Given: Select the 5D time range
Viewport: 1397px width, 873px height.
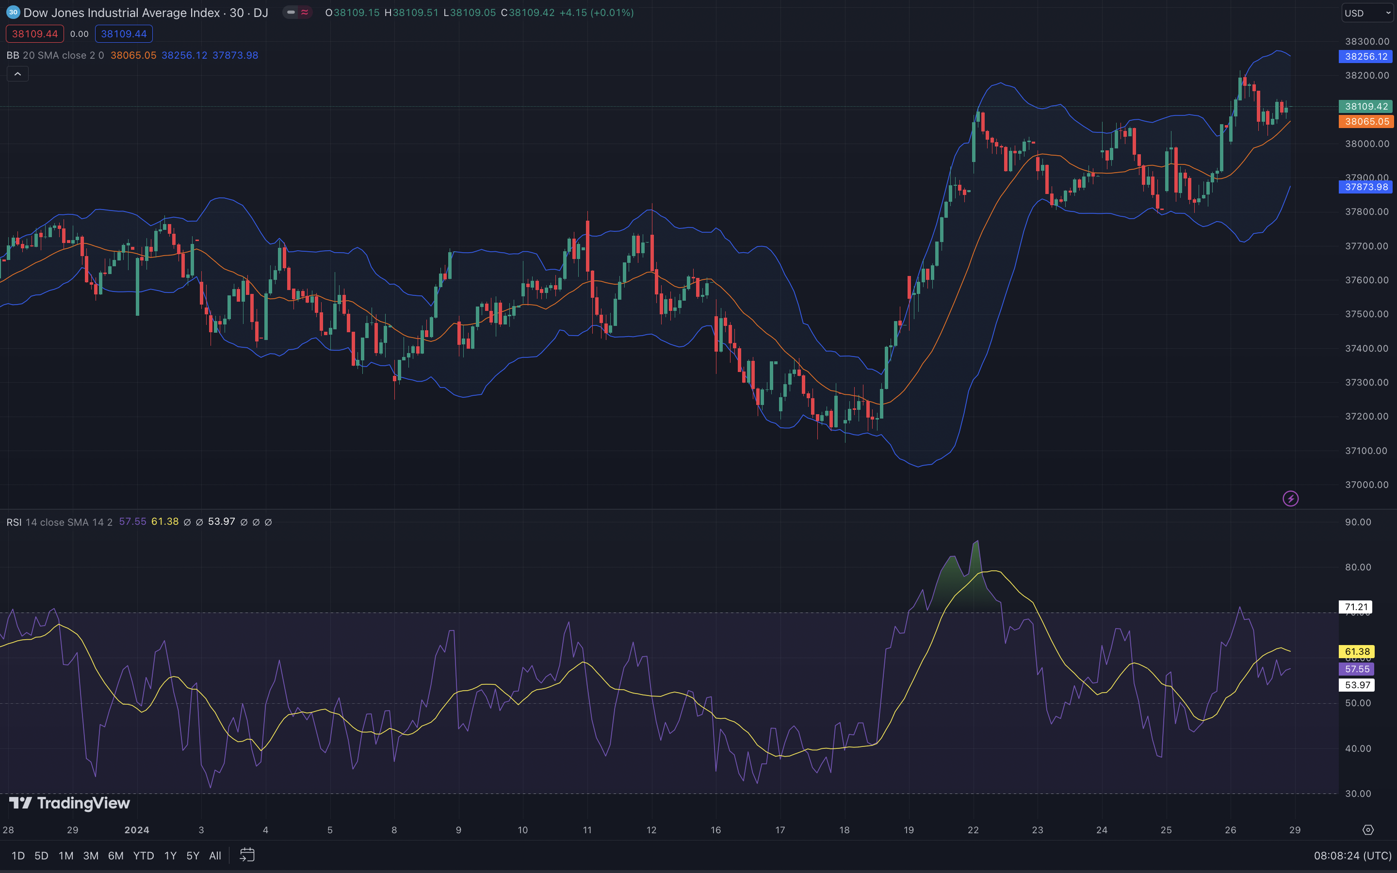Looking at the screenshot, I should click(x=41, y=856).
